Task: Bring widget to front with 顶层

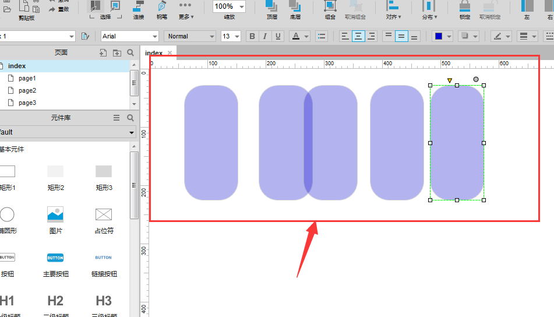Action: 271,9
